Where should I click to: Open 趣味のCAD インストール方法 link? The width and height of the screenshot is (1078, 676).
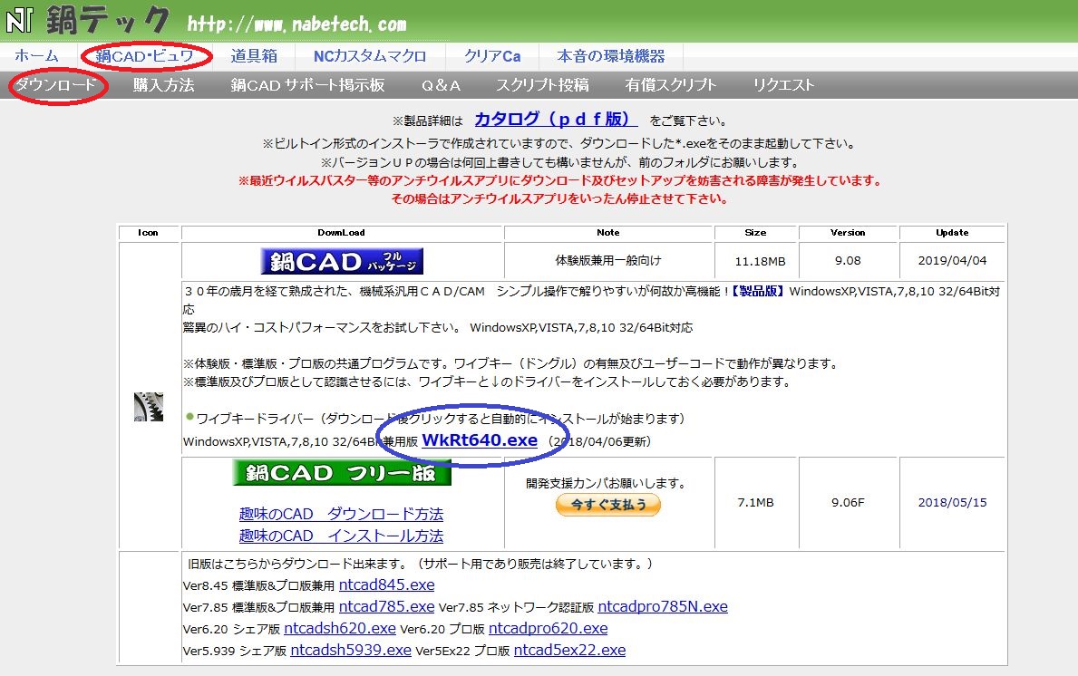(x=341, y=536)
